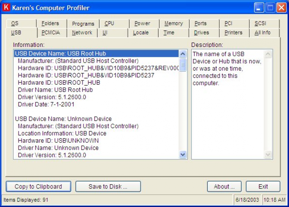Screen dimensions: 289x207
Task: Click Copy to Clipboard button
Action: coord(38,186)
